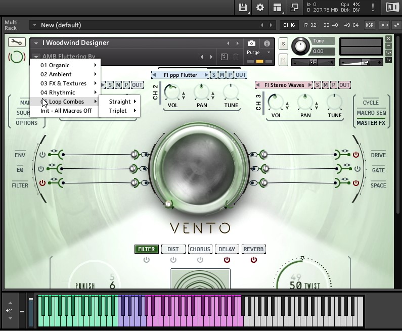402x331 pixels.
Task: Switch to outputs 17-32 tab
Action: click(309, 25)
